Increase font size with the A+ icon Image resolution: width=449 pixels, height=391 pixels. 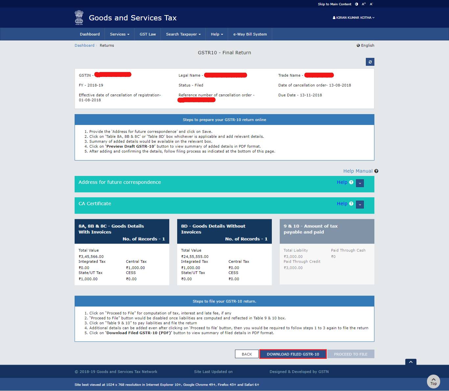[x=363, y=4]
